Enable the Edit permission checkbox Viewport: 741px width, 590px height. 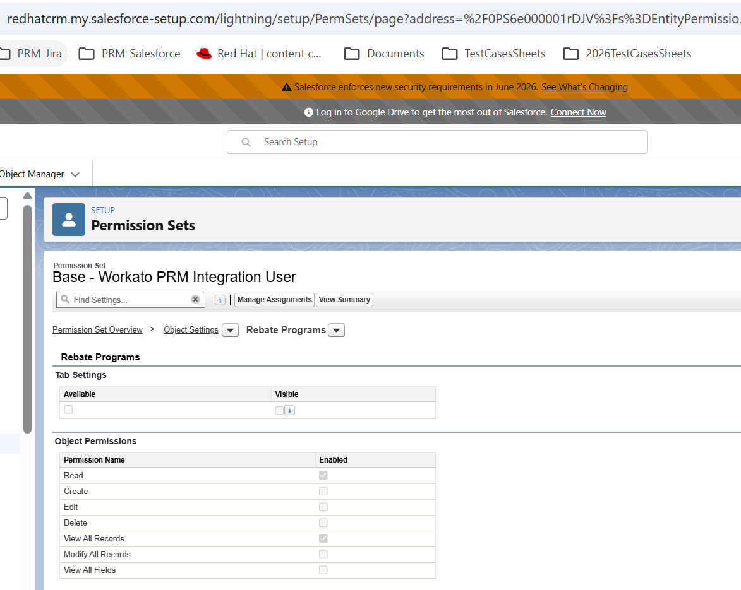(323, 507)
